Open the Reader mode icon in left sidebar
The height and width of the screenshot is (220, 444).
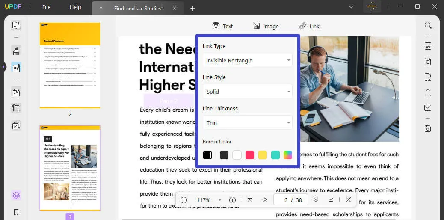coord(16,25)
